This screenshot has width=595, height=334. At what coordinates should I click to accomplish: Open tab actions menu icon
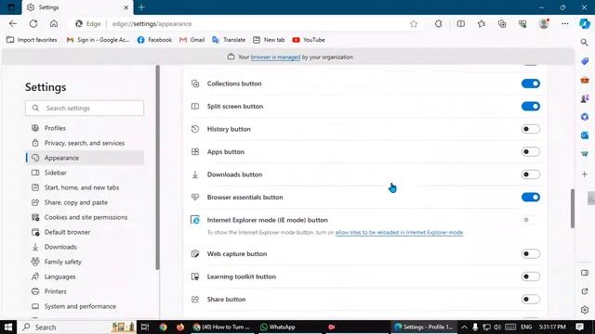point(11,7)
